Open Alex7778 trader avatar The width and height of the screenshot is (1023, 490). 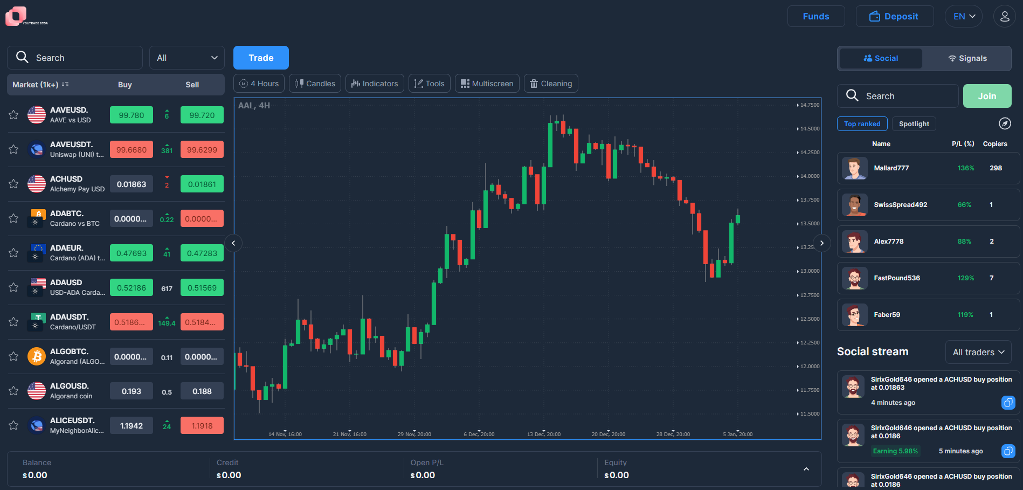pyautogui.click(x=854, y=241)
